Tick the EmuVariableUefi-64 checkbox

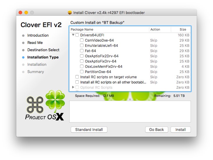tap(82, 45)
